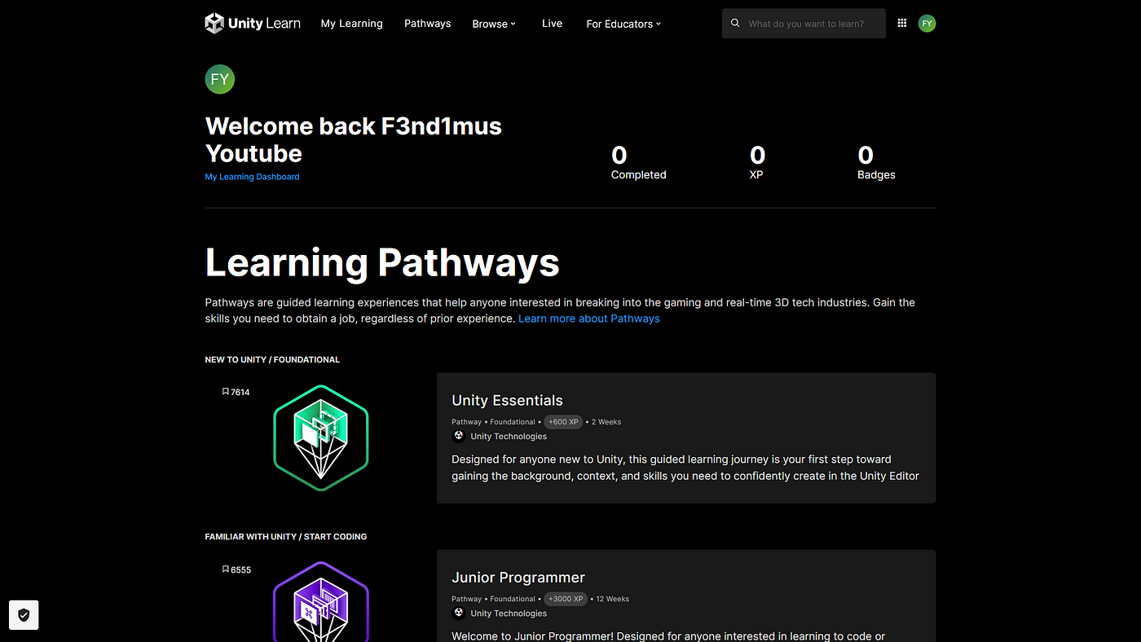Click Unity Technologies text under Junior Programmer

(509, 613)
